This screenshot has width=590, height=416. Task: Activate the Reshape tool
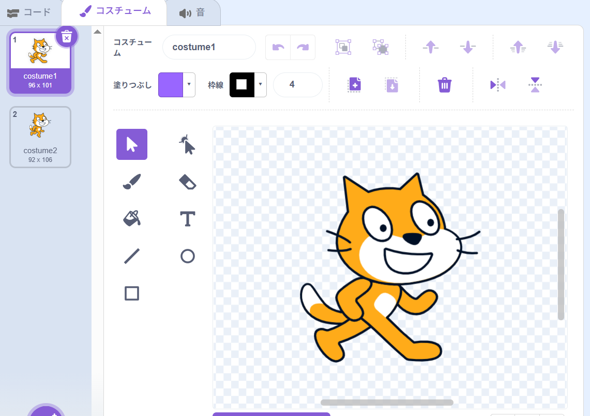tap(187, 144)
